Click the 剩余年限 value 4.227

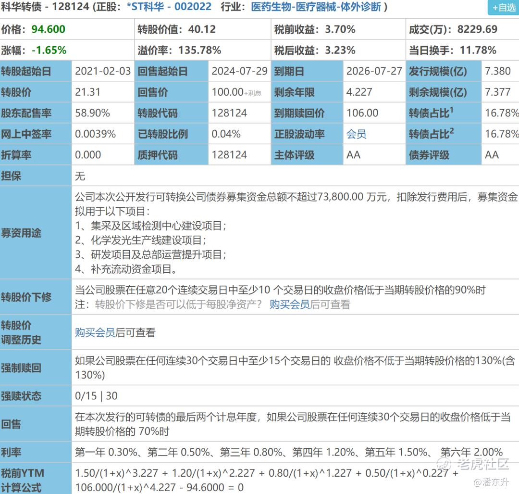tap(359, 92)
